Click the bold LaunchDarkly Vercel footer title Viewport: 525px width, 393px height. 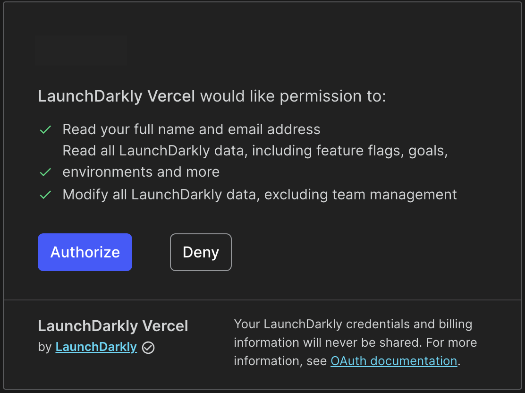[113, 325]
